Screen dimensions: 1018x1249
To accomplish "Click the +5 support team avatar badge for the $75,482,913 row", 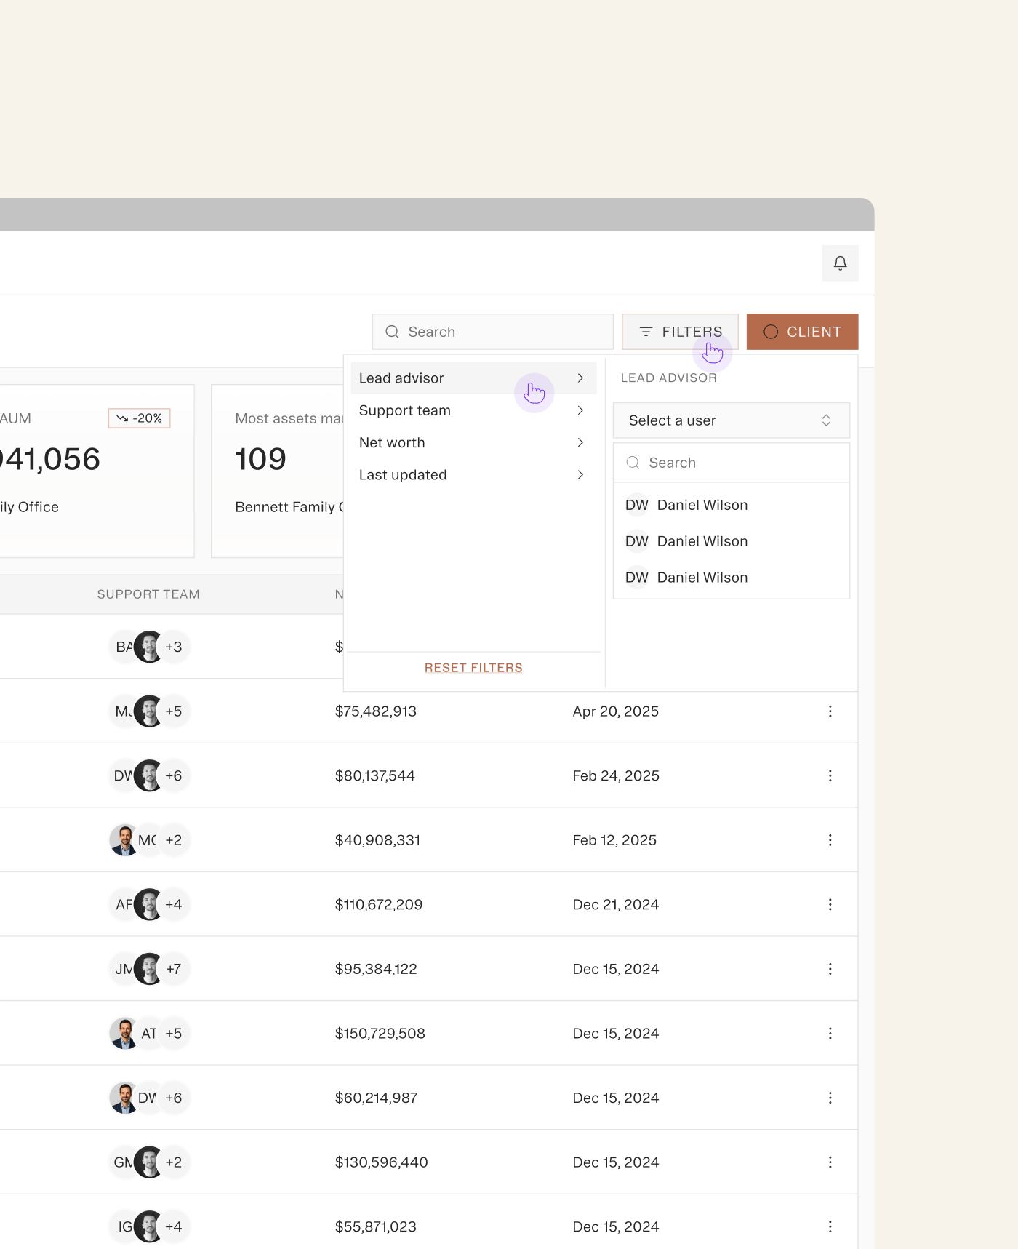I will [x=173, y=711].
